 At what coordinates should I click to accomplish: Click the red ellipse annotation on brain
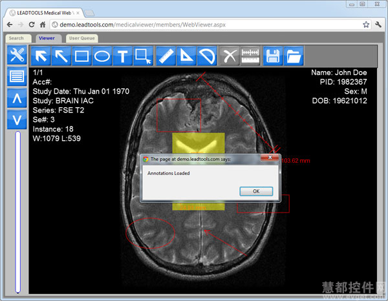150,233
